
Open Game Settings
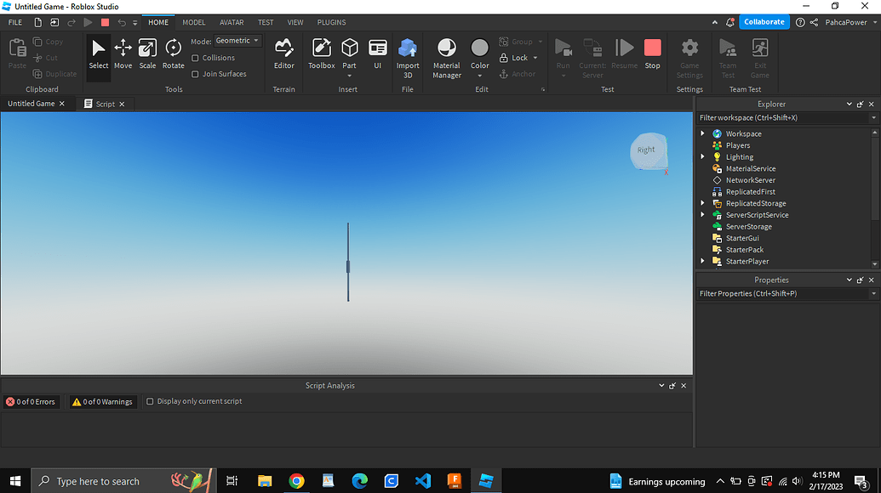tap(689, 55)
